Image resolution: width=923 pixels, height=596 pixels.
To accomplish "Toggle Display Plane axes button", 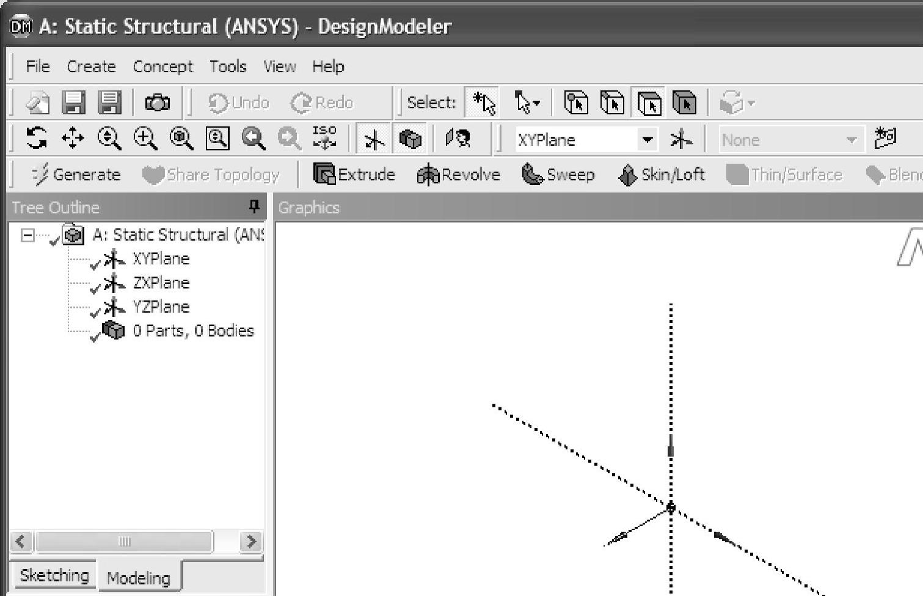I will (374, 140).
